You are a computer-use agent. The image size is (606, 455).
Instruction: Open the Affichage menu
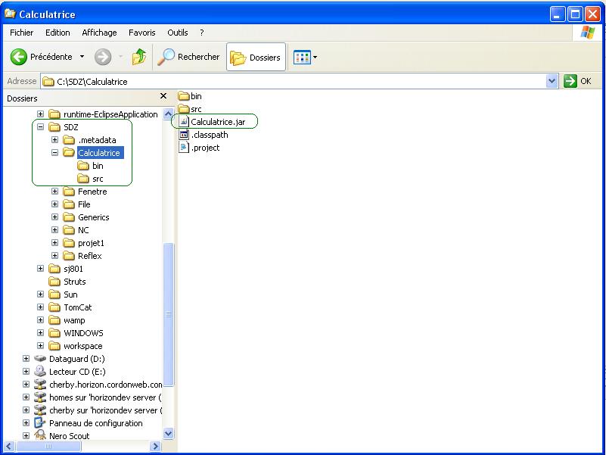pos(99,33)
